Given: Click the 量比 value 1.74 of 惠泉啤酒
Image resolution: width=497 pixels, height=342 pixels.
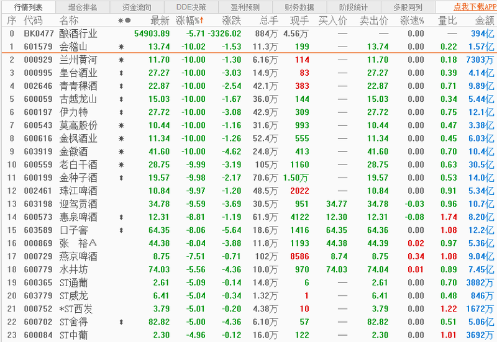Looking at the screenshot, I should [449, 217].
